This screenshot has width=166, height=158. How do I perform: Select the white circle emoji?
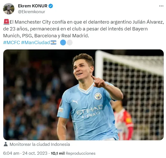tap(69, 43)
